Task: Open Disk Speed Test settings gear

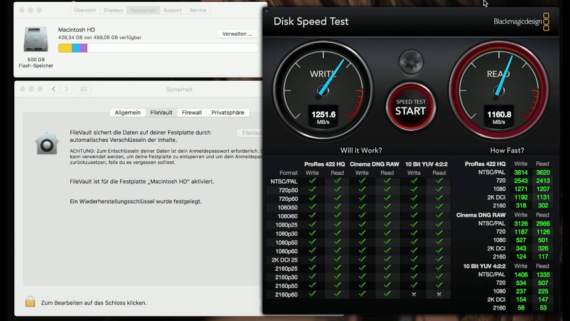Action: (x=411, y=62)
